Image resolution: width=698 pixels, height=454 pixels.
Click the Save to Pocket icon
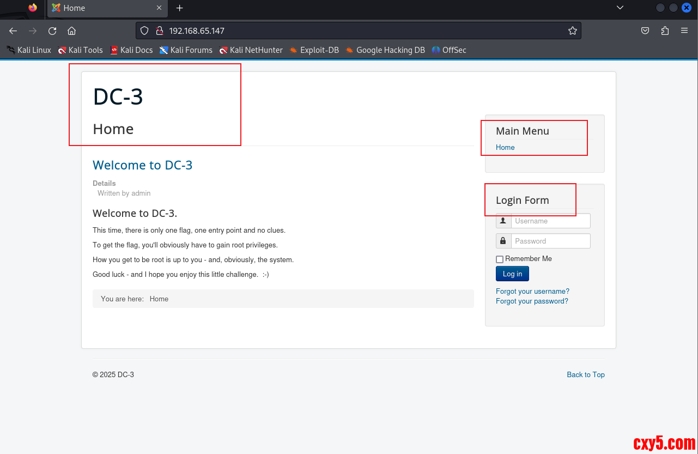point(645,31)
